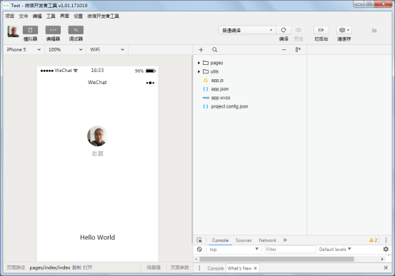The image size is (395, 276).
Task: Open the drawer vertical dots menu
Action: 199,268
